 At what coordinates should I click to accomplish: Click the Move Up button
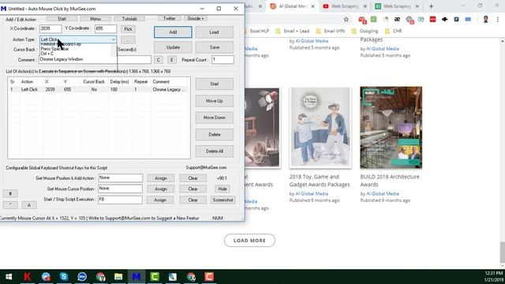pos(214,101)
